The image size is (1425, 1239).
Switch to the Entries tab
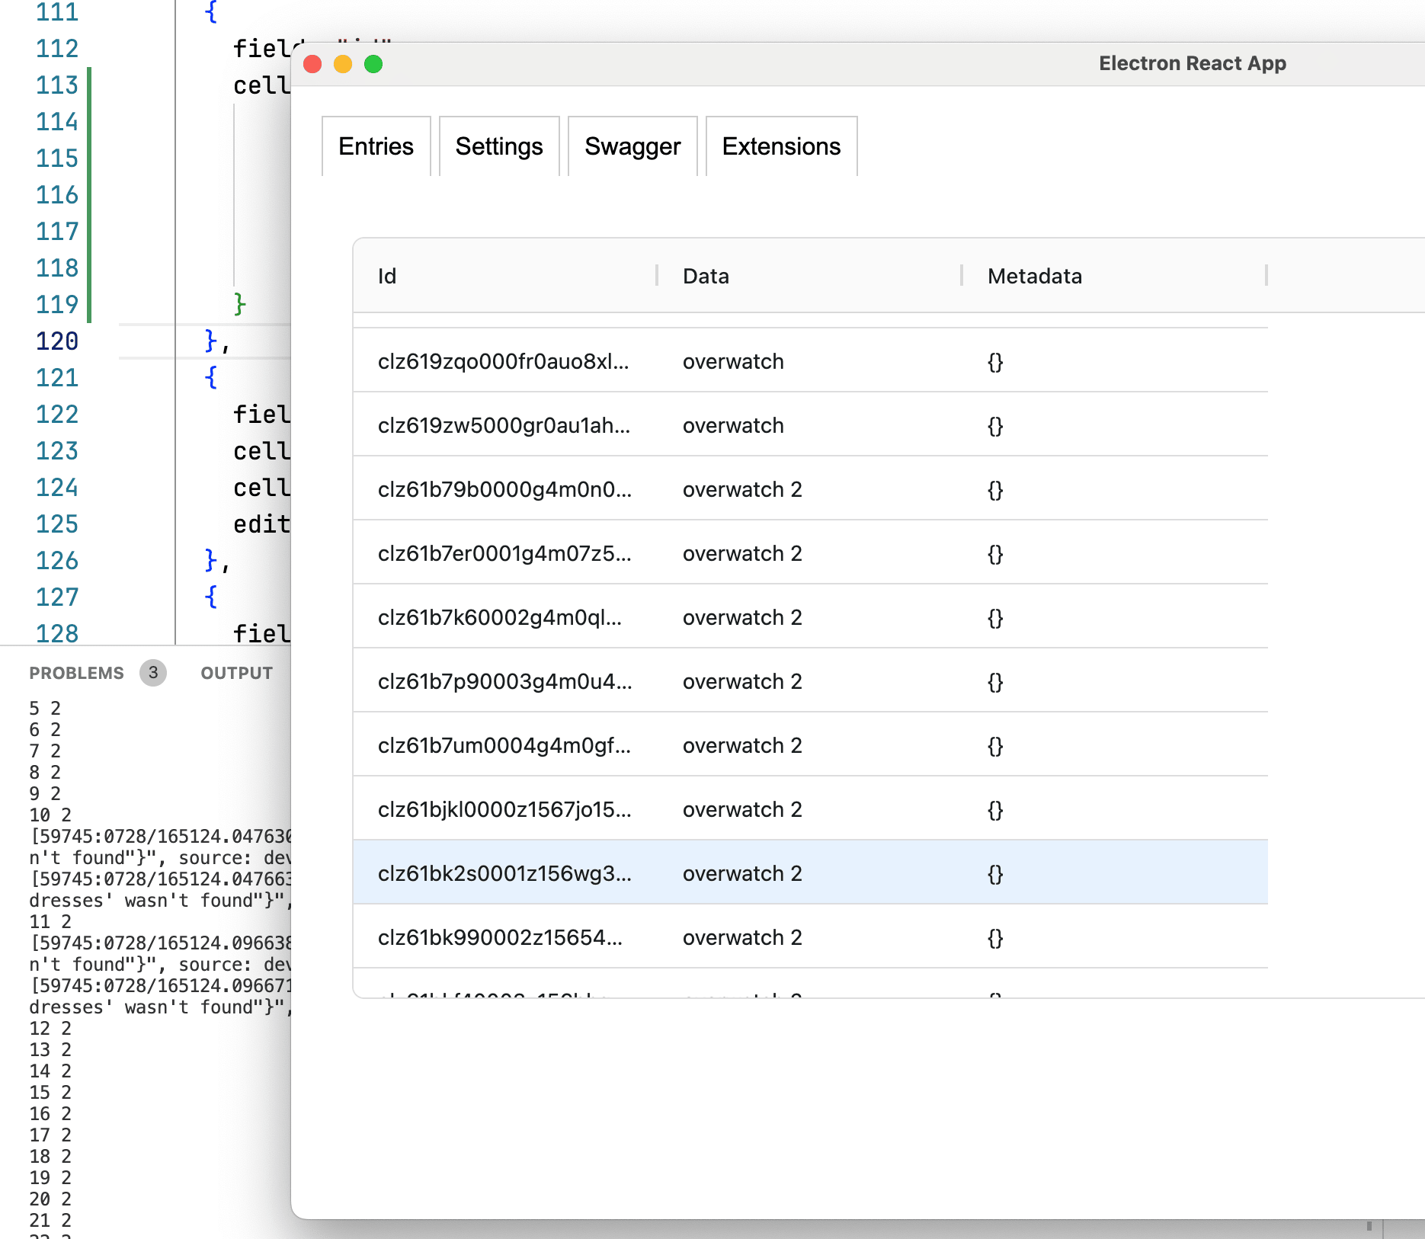click(x=376, y=146)
